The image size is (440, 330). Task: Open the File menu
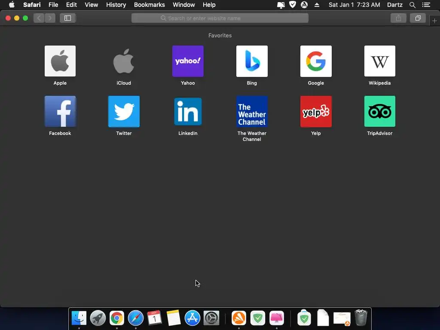(x=53, y=5)
